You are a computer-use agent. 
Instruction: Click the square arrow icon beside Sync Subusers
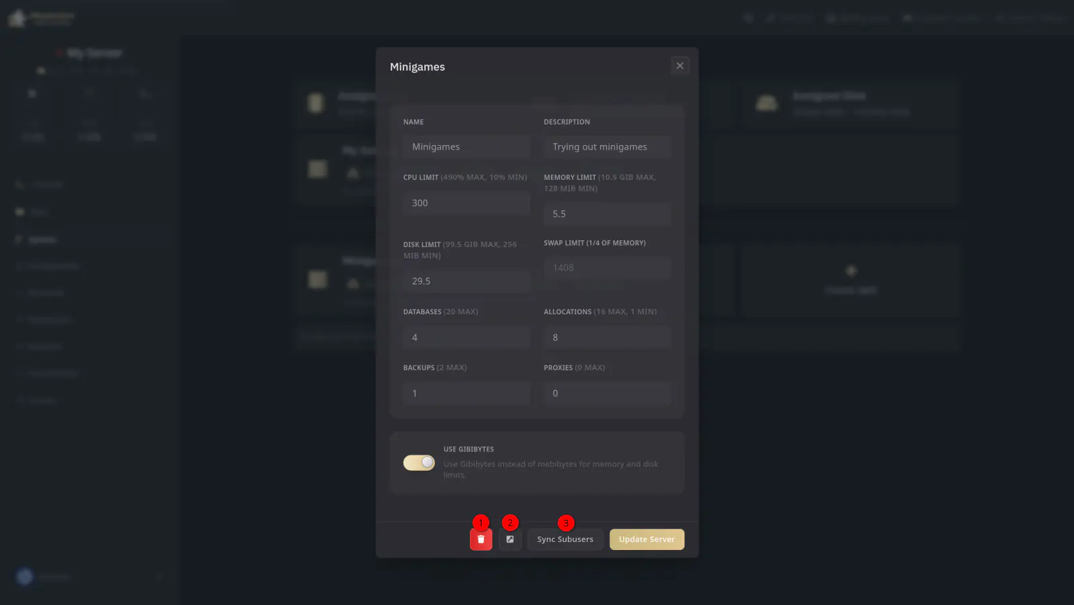[x=510, y=540]
